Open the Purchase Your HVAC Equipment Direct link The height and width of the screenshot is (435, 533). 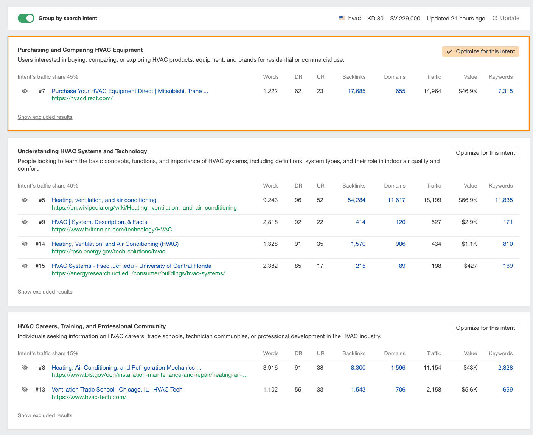(130, 91)
